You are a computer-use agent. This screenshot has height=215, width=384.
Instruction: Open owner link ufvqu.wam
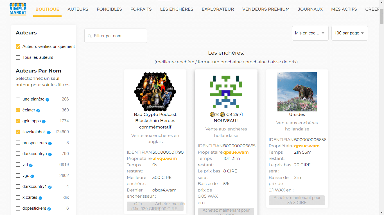tap(165, 158)
